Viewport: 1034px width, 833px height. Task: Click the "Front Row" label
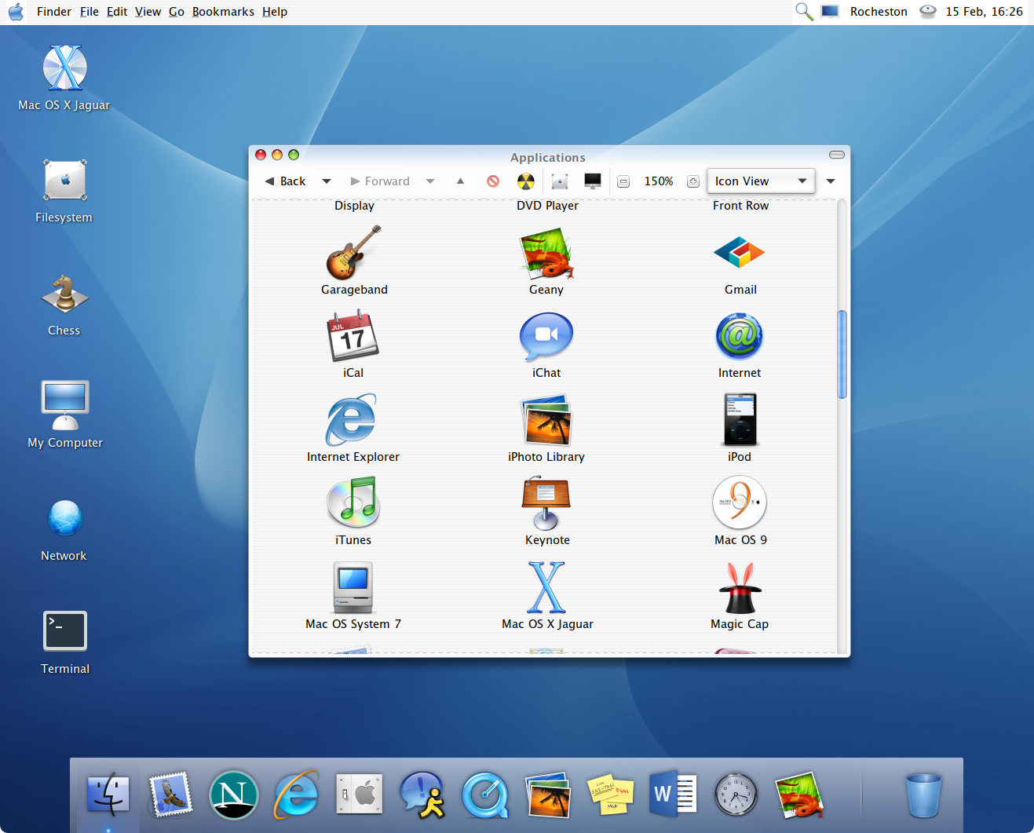740,206
